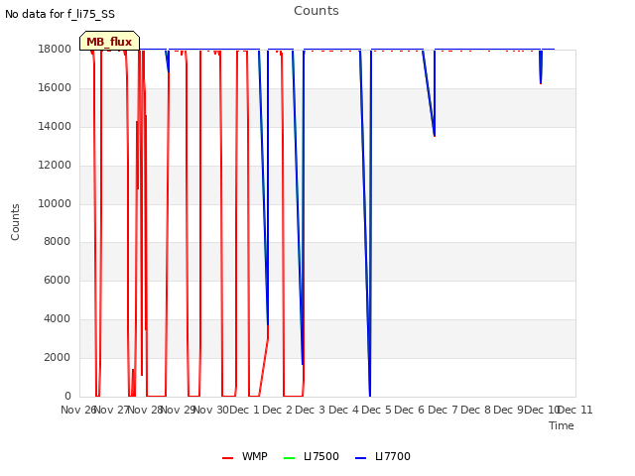
Task: Click the Dec 4 x-axis date label
Action: 343,410
